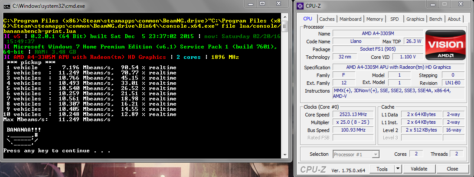Click the cmd scrollbar thumb
Viewport: 474px width, 177px height.
(x=284, y=26)
